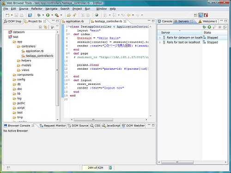
Task: Switch to the Console tab
Action: 165,21
